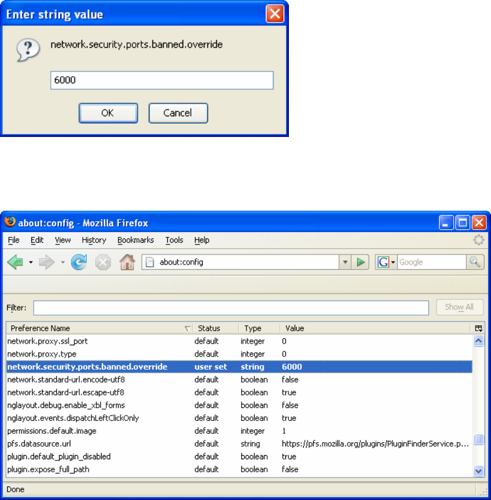491x500 pixels.
Task: Select network.proxy.ssl_port preference row
Action: coord(239,341)
